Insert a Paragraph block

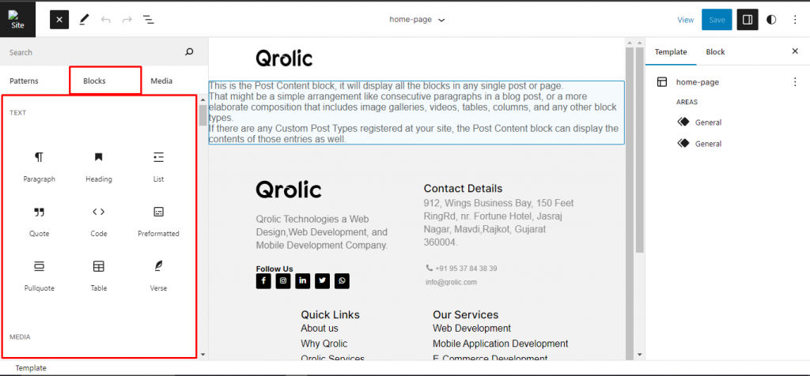click(x=40, y=167)
